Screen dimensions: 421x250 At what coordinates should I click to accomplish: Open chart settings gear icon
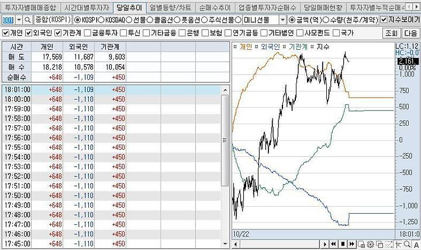point(371,244)
